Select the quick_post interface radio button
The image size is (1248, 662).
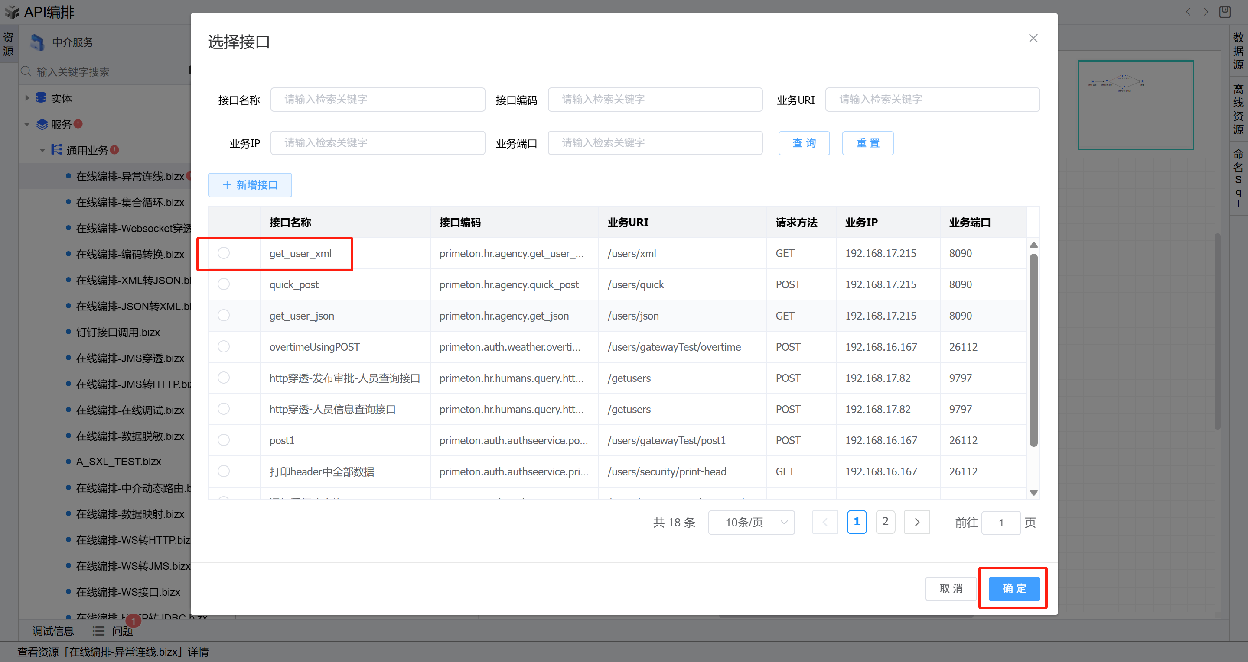pos(223,284)
